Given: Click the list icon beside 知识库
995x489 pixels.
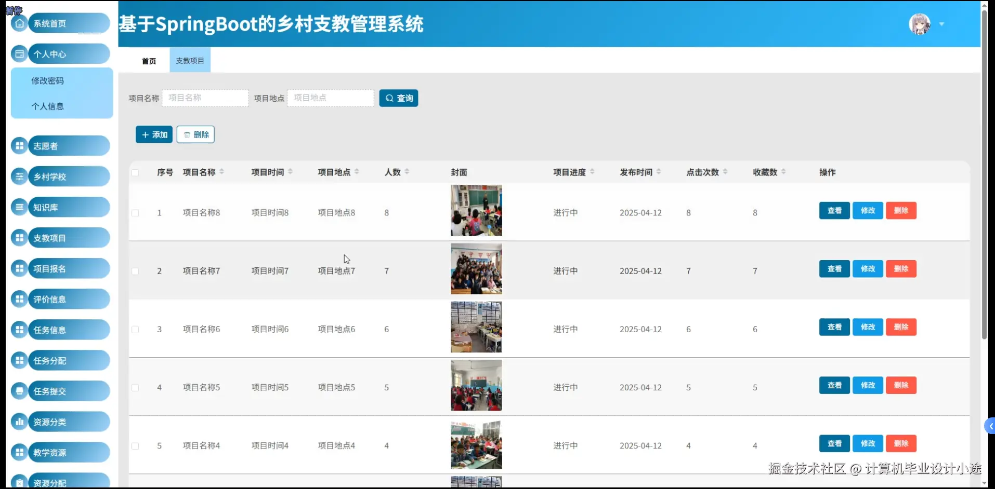Looking at the screenshot, I should (x=19, y=207).
